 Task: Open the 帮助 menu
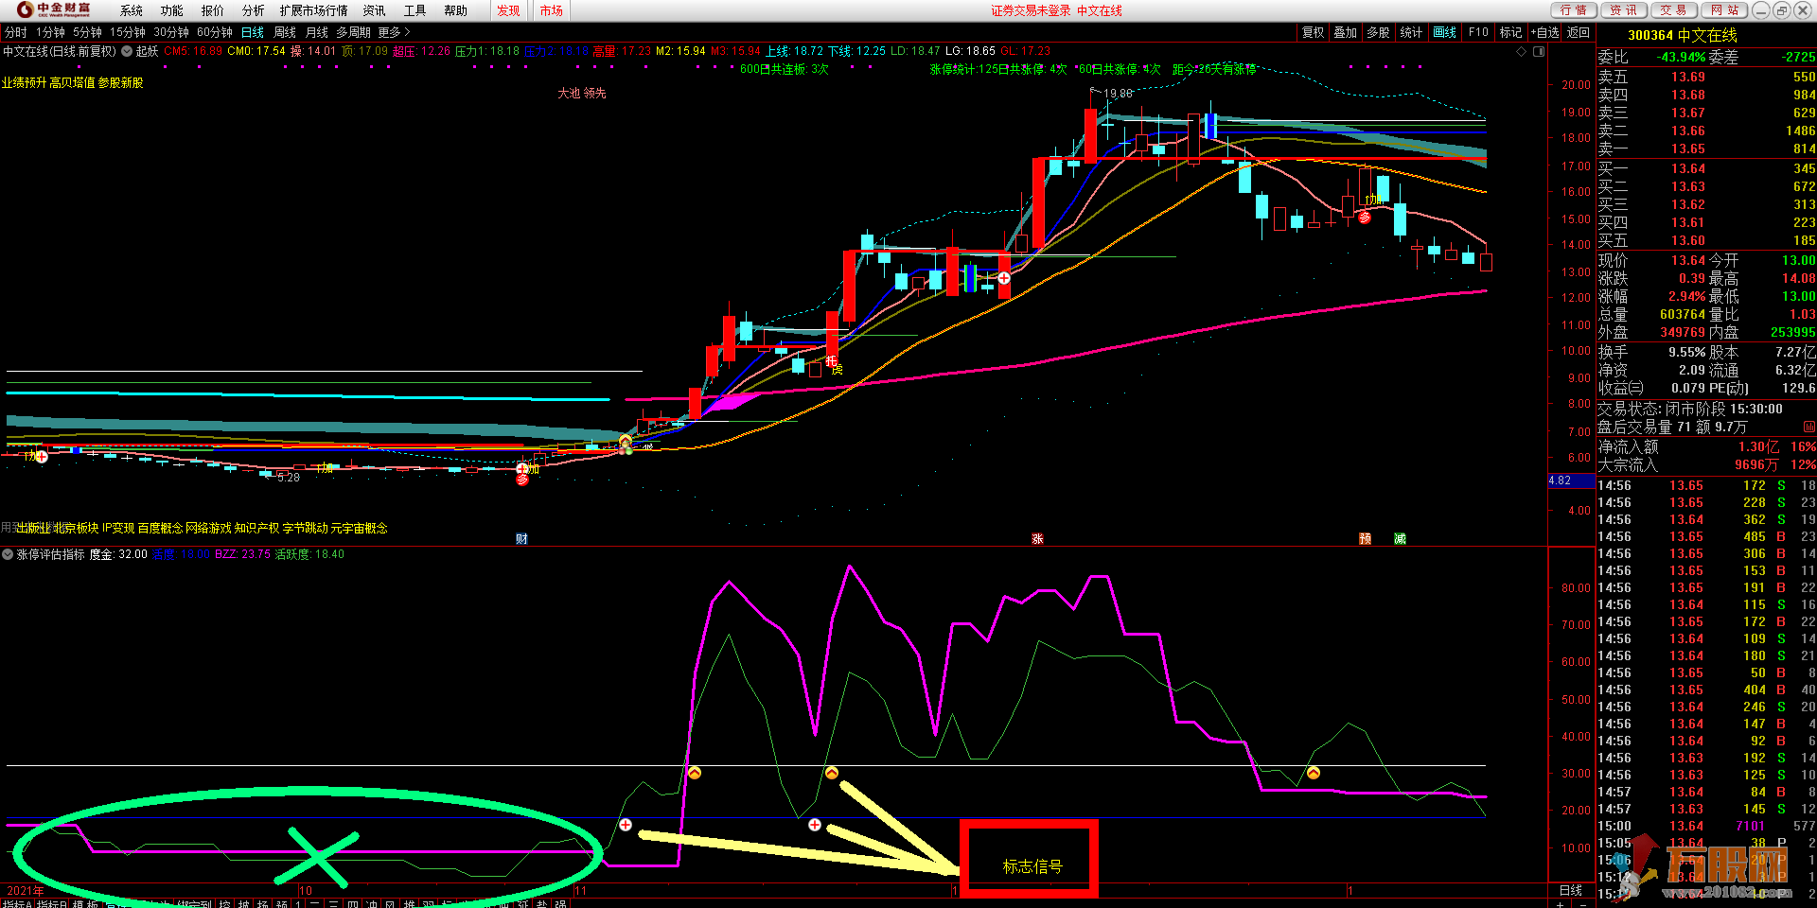coord(456,10)
